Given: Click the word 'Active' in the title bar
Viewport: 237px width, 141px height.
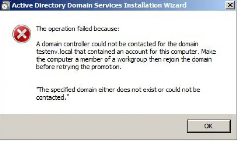Looking at the screenshot, I should (x=23, y=5).
